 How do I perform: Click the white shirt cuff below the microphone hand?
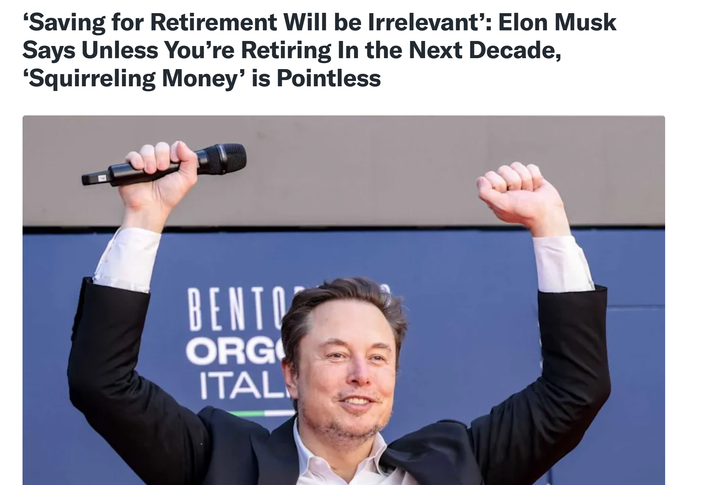pos(128,260)
